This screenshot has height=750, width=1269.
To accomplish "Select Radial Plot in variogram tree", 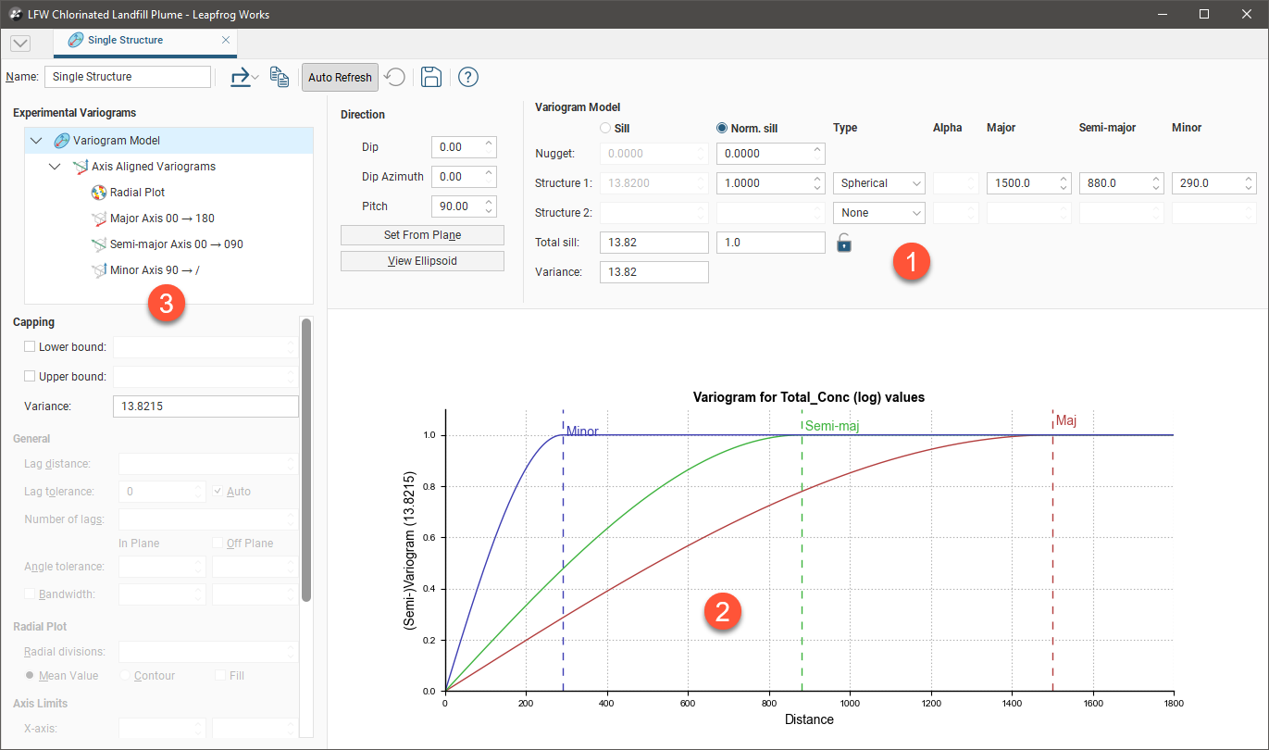I will coord(137,193).
